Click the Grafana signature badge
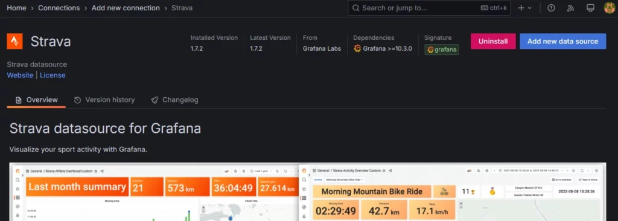Viewport: 618px width, 221px height. [x=441, y=50]
